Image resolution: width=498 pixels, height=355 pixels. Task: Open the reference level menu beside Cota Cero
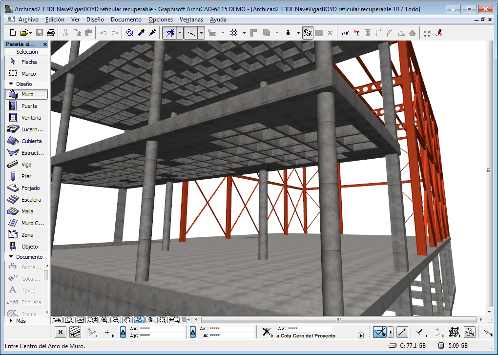360,335
